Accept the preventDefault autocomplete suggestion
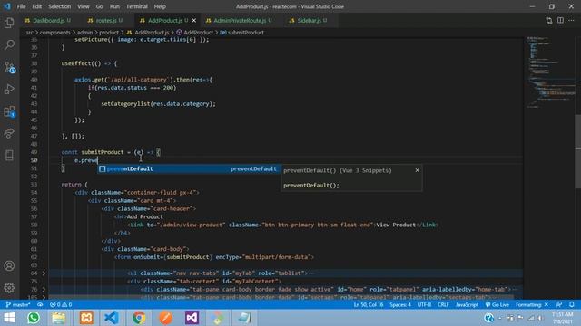 (x=189, y=169)
